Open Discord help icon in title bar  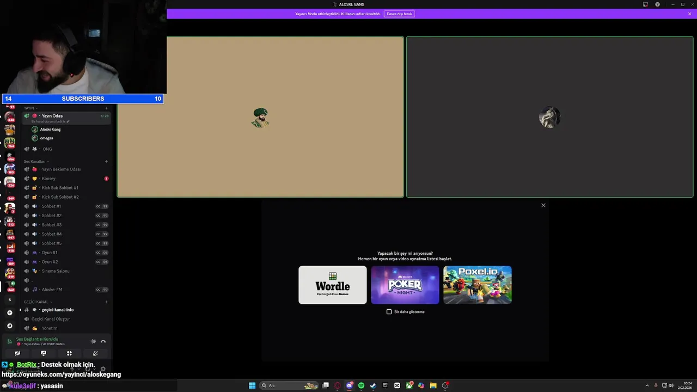657,4
